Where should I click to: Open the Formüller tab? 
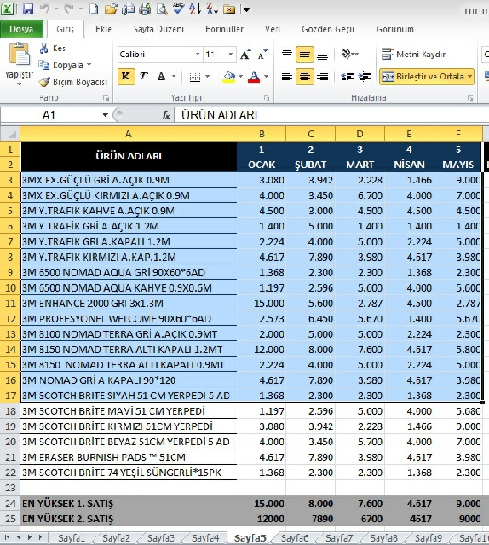(224, 29)
